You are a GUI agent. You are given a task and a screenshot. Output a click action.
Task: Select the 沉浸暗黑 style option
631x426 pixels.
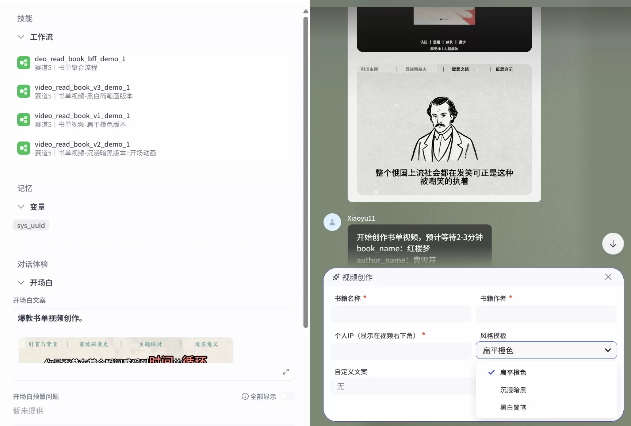tap(513, 390)
